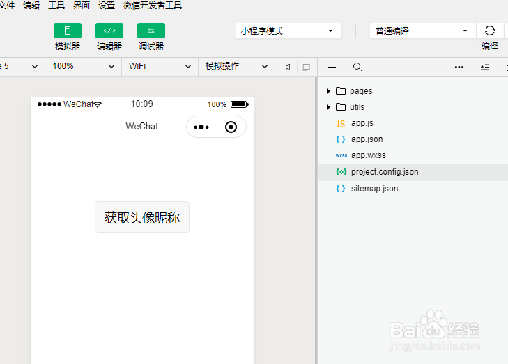Screen dimensions: 508x364
Task: Click the WiFi signal icon in simulator status bar
Action: (x=98, y=104)
